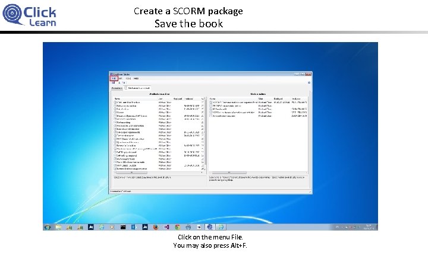Click the icon at the toolbar's far right
This screenshot has height=259, width=428.
[x=309, y=82]
